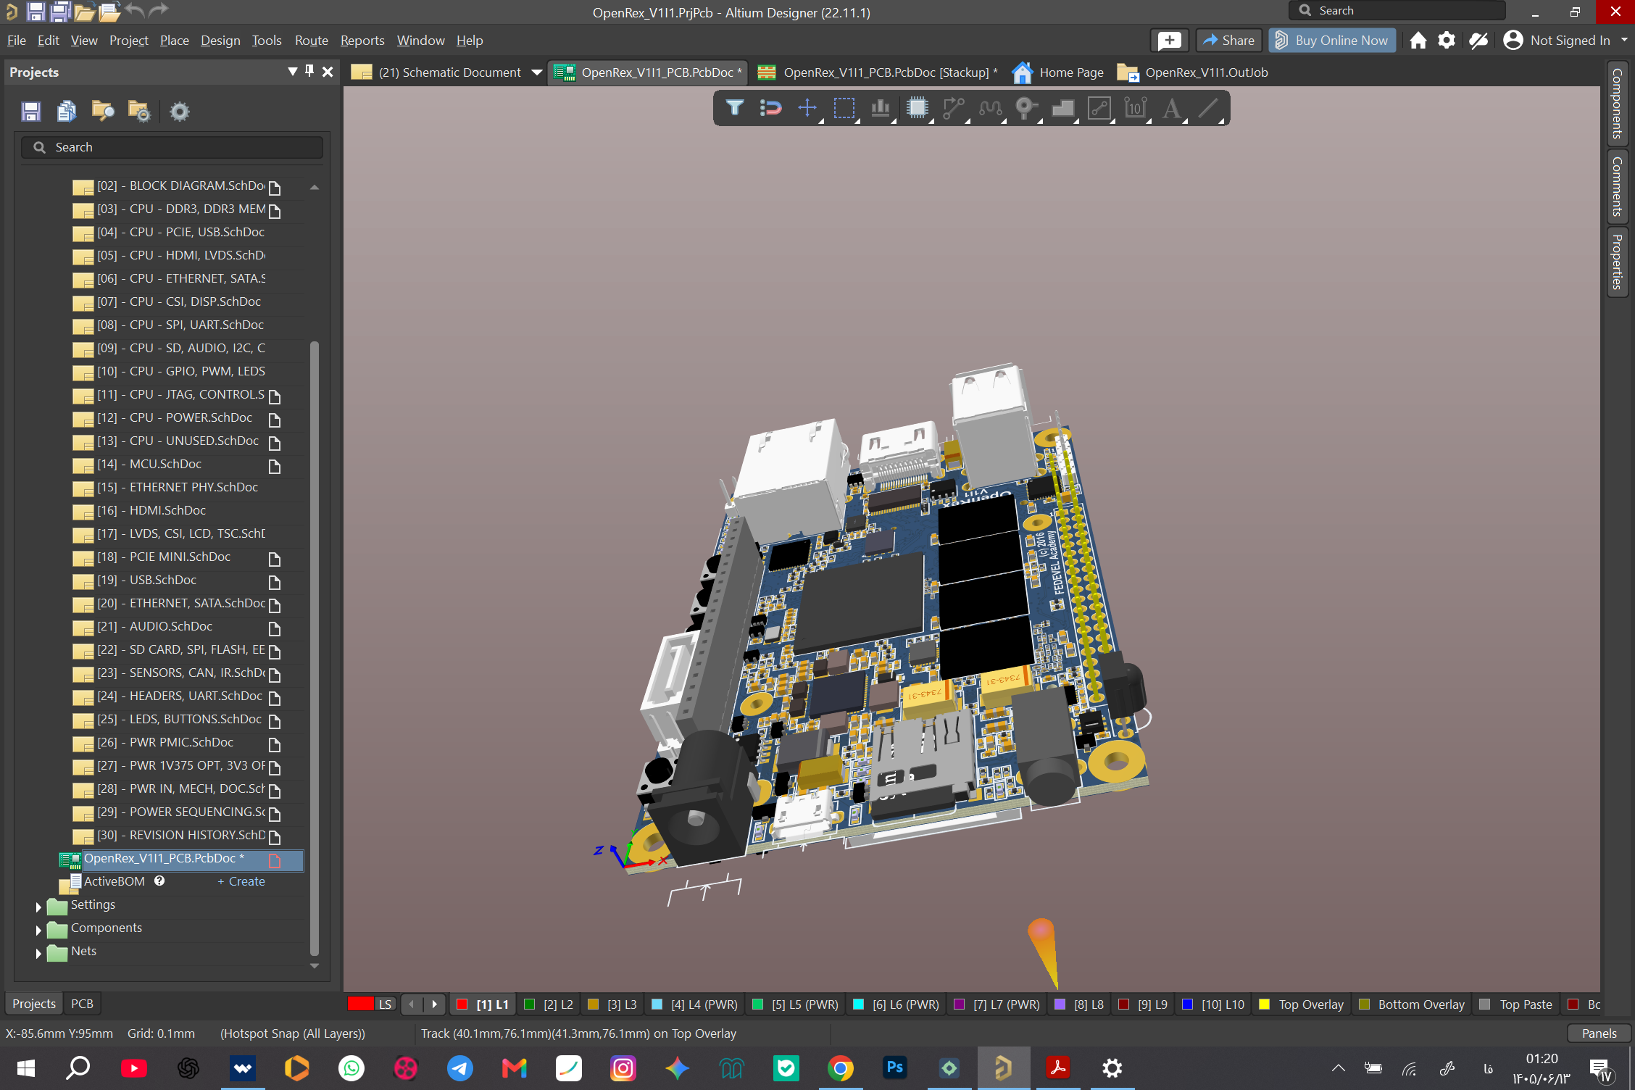Open the Properties side panel
Image resolution: width=1635 pixels, height=1090 pixels.
pos(1618,262)
